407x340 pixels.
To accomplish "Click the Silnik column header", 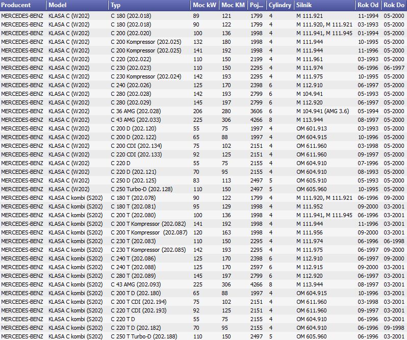I will [x=324, y=5].
